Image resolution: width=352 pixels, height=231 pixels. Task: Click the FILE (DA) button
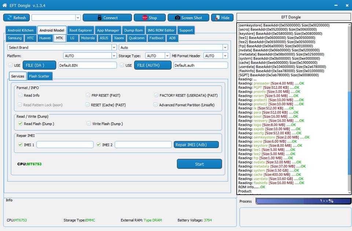tap(40, 65)
